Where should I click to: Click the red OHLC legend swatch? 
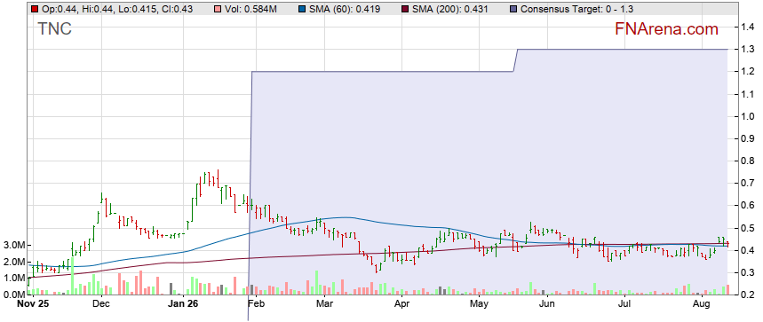[34, 9]
